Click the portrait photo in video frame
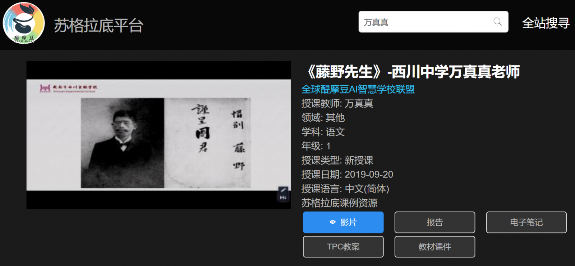Image resolution: width=575 pixels, height=266 pixels. (122, 143)
